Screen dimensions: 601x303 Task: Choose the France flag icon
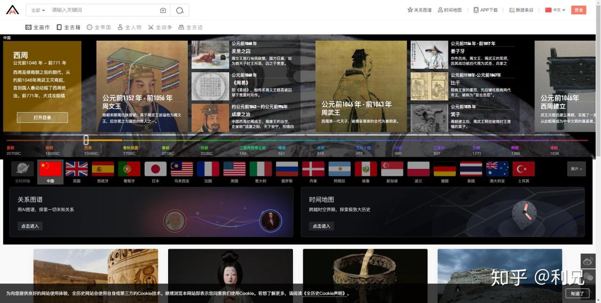(208, 169)
